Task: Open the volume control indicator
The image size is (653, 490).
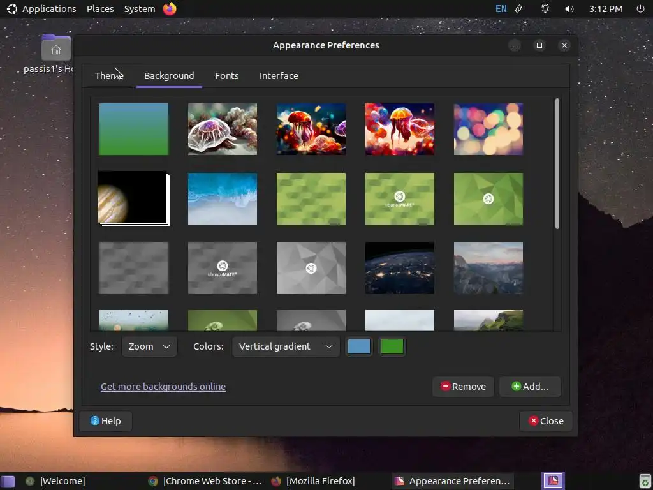Action: [x=569, y=9]
